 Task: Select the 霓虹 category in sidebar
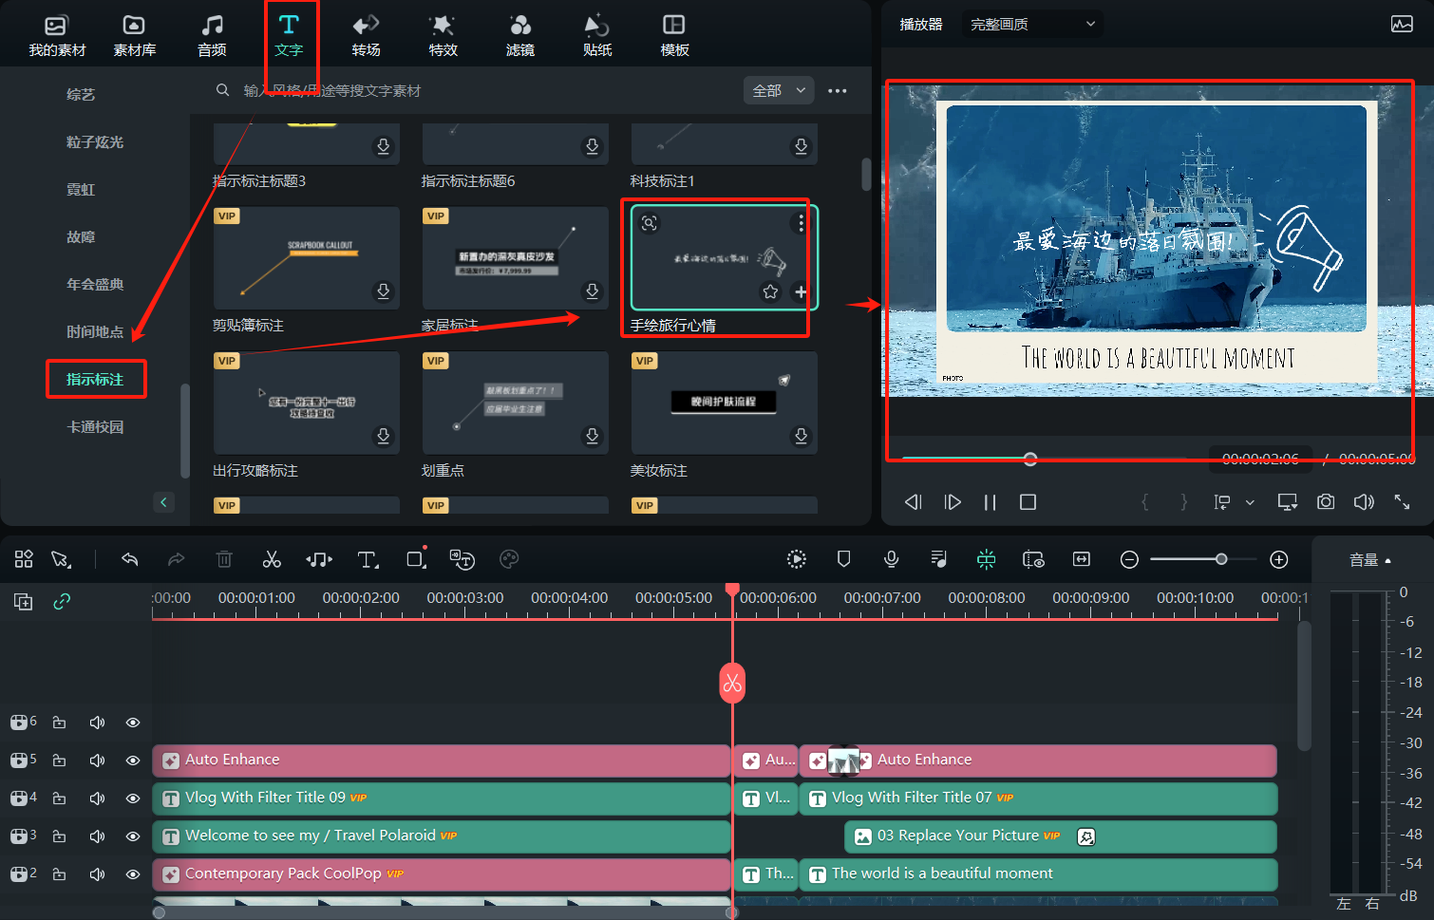pyautogui.click(x=81, y=190)
